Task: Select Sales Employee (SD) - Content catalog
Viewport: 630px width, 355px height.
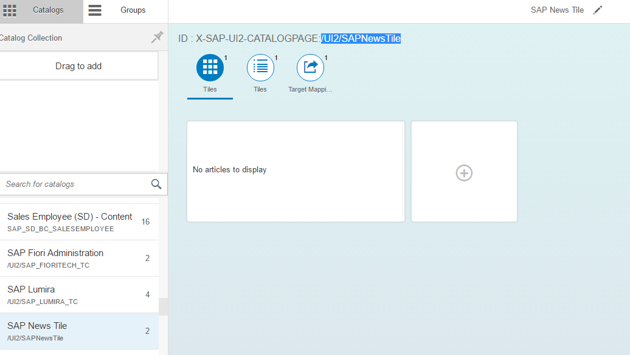Action: click(79, 222)
